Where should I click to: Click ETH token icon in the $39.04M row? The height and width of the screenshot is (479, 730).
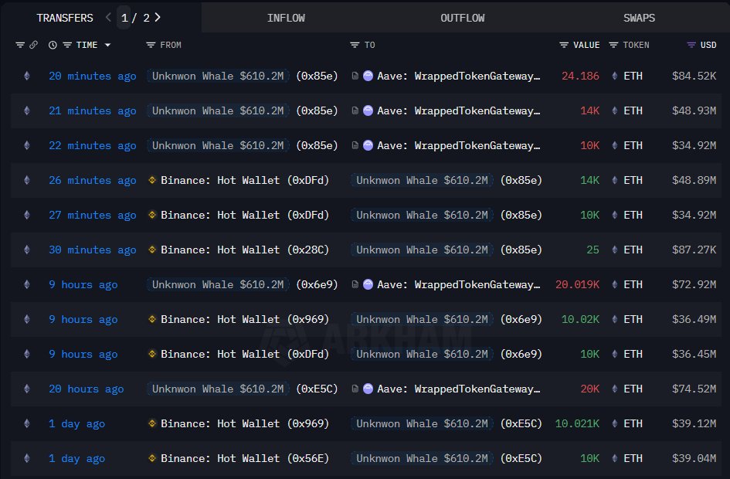[x=615, y=458]
